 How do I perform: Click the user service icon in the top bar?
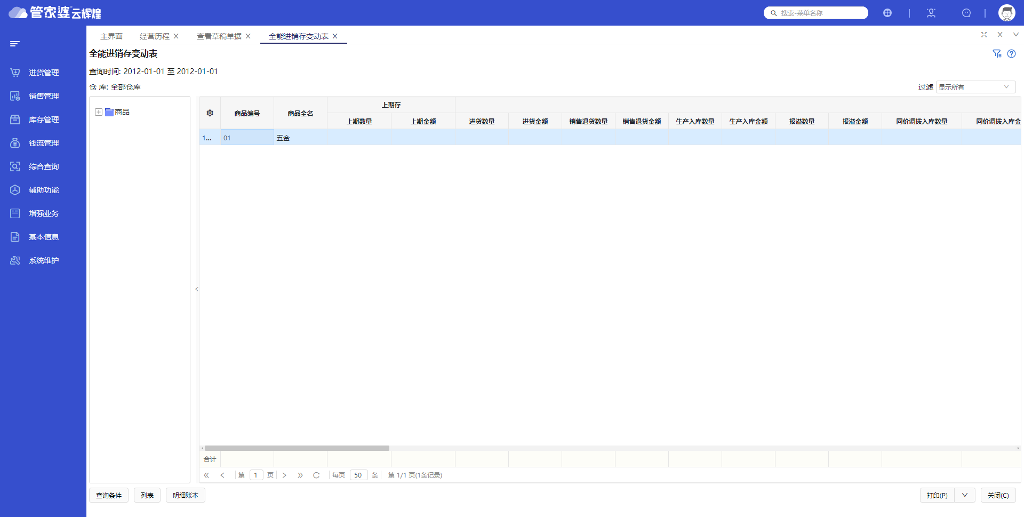[x=931, y=13]
